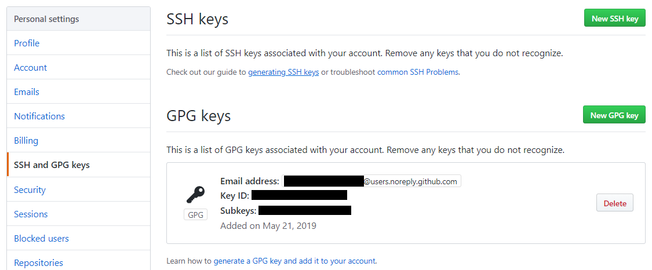The height and width of the screenshot is (270, 652).
Task: Open the Profile settings page
Action: pos(27,43)
